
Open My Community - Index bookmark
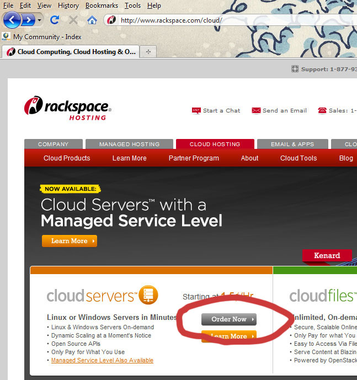tap(42, 37)
